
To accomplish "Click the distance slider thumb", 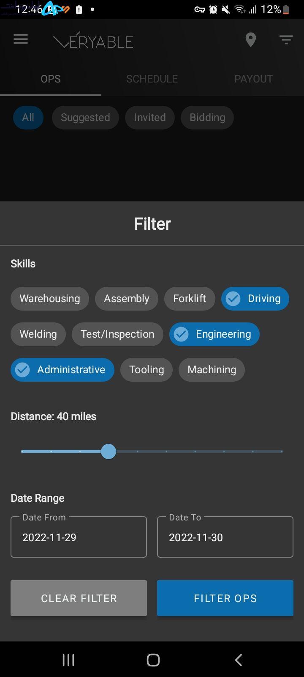I will point(109,451).
